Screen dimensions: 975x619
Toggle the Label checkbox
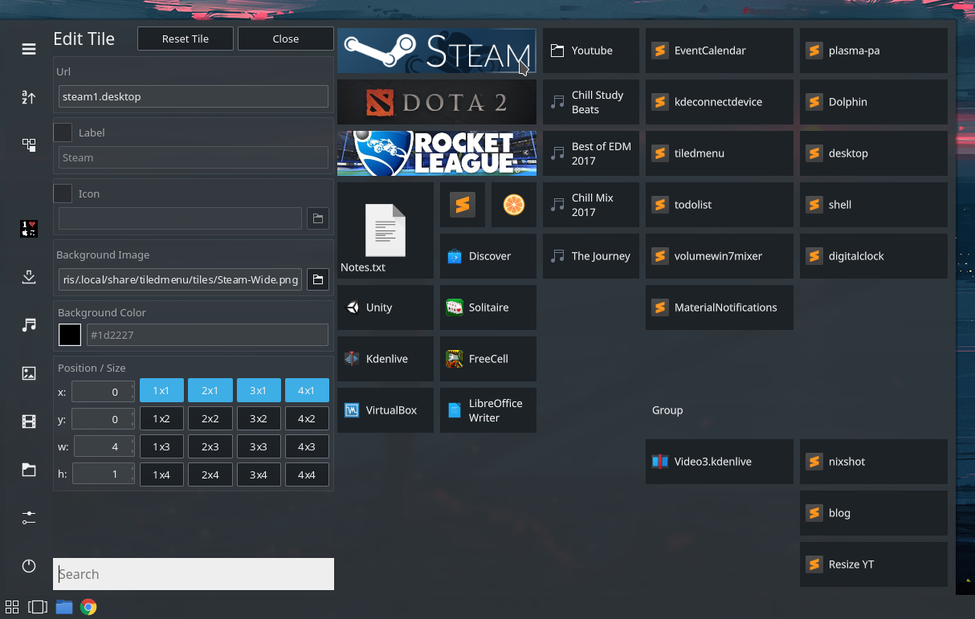[63, 132]
